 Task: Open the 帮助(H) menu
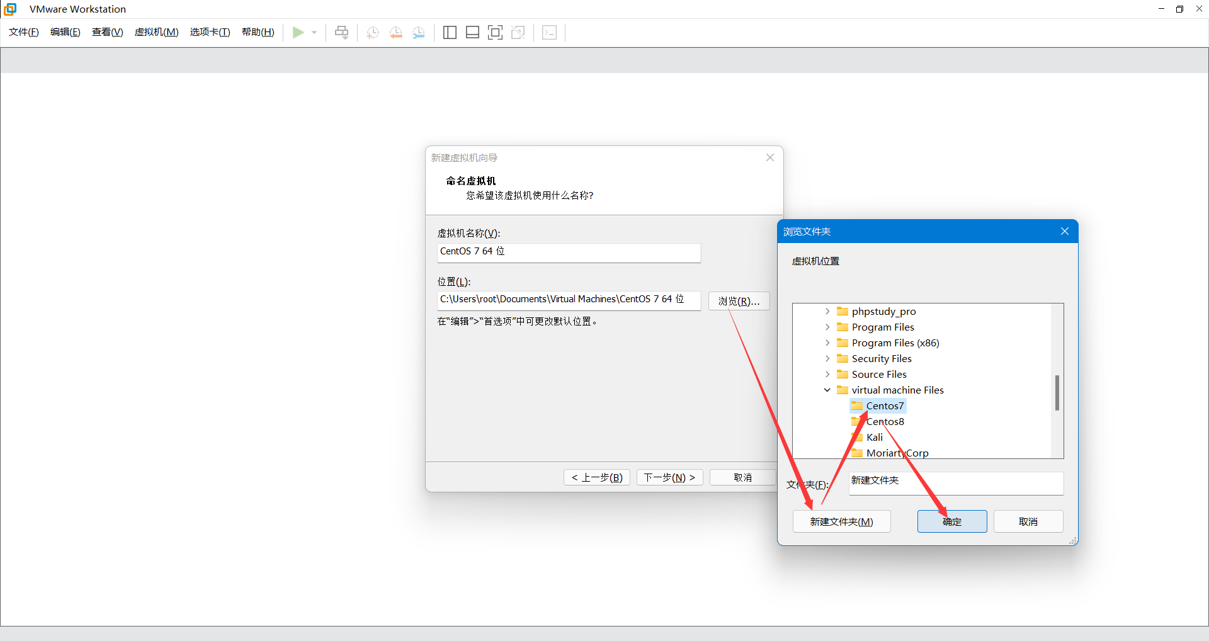[x=258, y=32]
